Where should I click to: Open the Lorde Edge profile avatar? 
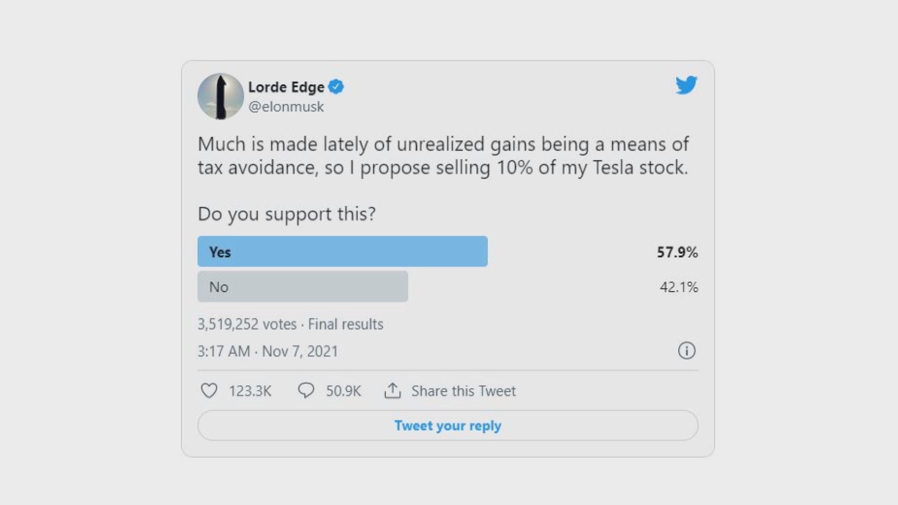tap(221, 96)
